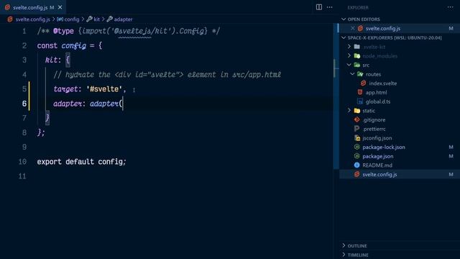Click the Explorer panel title
460x259 pixels.
[358, 7]
